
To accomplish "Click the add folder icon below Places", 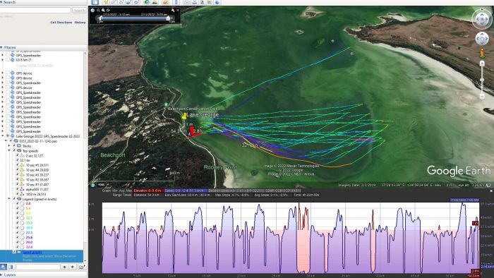I will (x=81, y=267).
